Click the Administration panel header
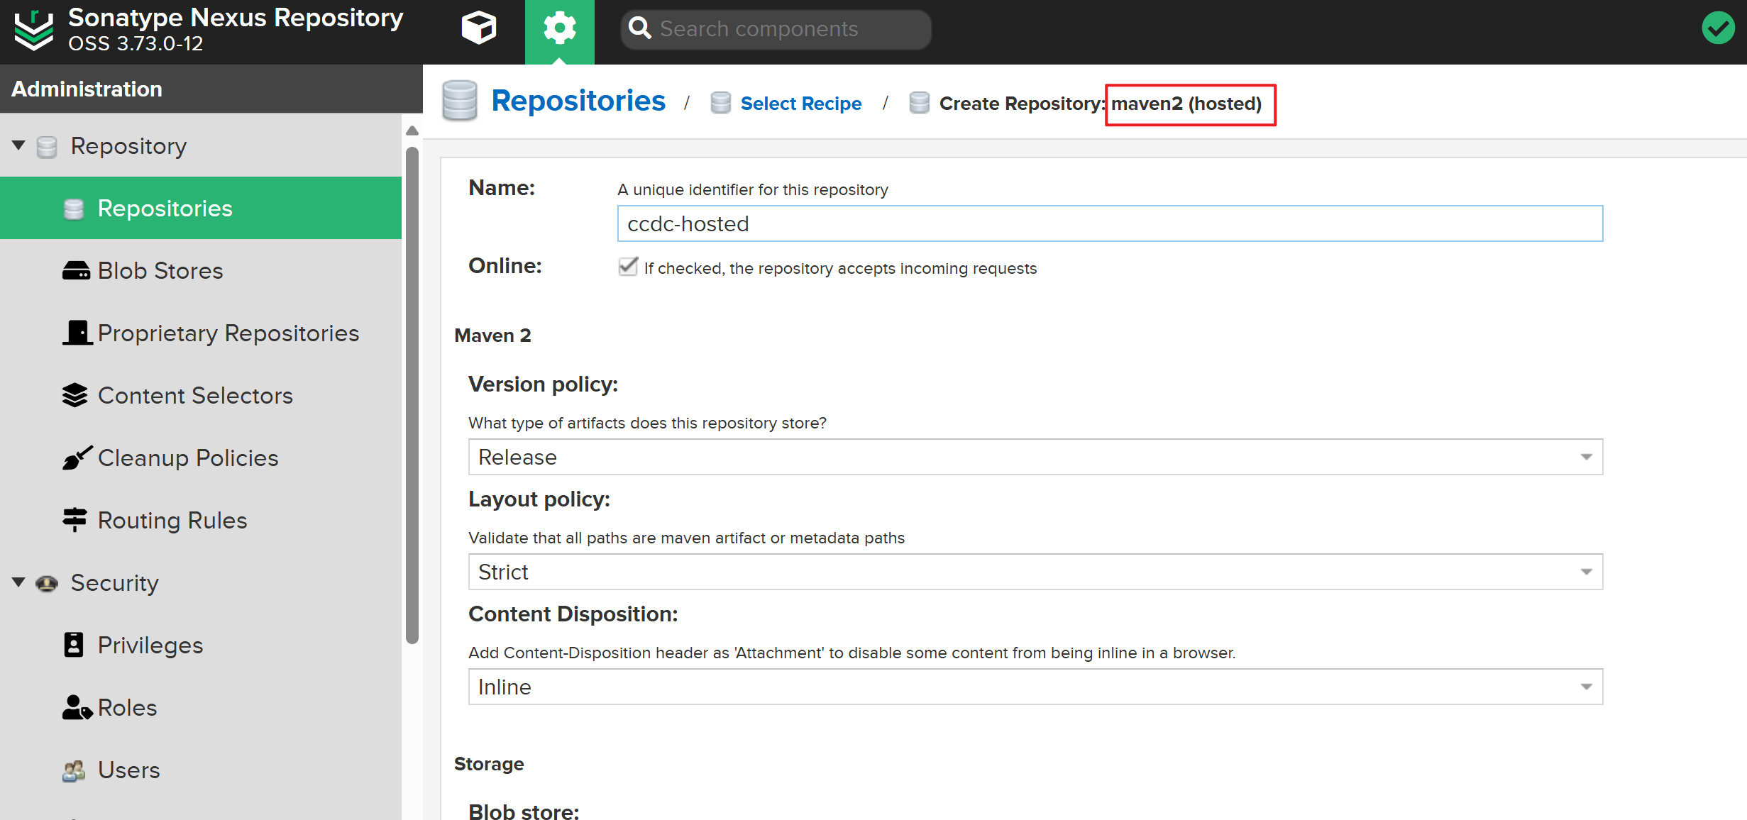1747x820 pixels. (211, 89)
